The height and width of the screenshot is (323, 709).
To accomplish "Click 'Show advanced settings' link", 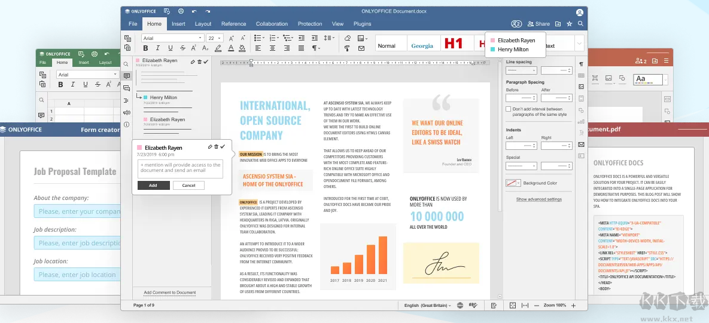I will pos(538,199).
